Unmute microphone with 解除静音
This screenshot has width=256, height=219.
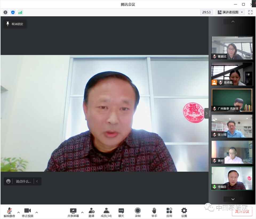(9, 212)
